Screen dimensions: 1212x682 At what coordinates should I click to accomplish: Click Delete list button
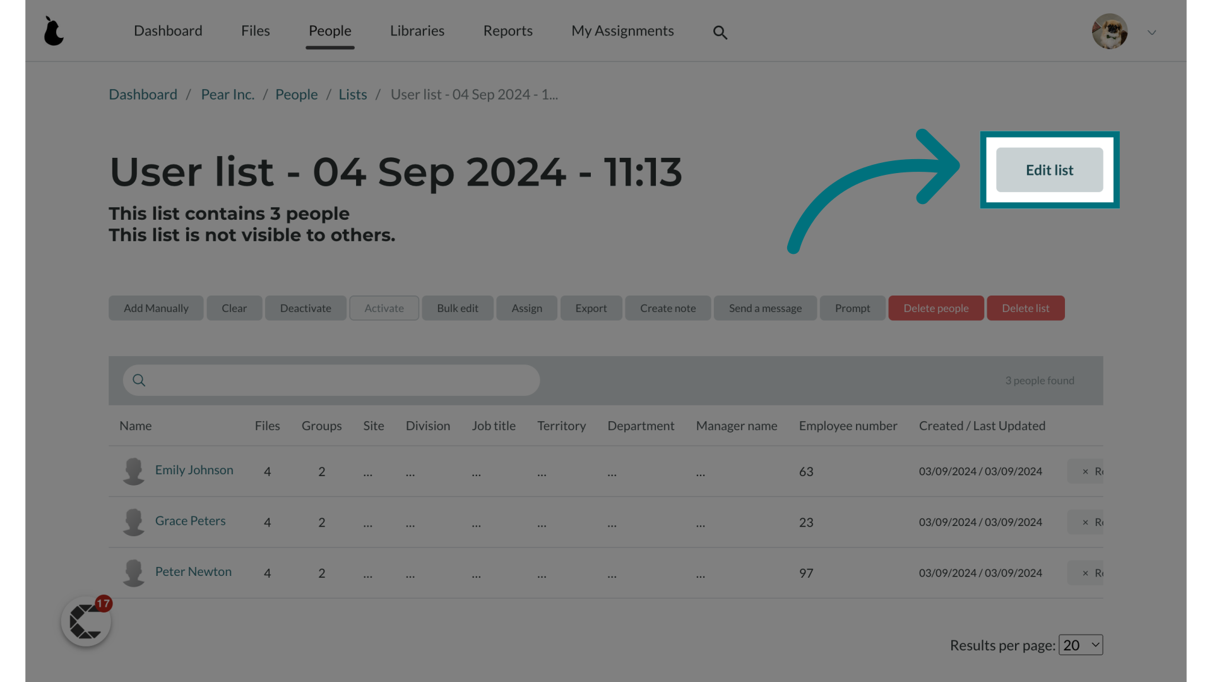[1025, 308]
